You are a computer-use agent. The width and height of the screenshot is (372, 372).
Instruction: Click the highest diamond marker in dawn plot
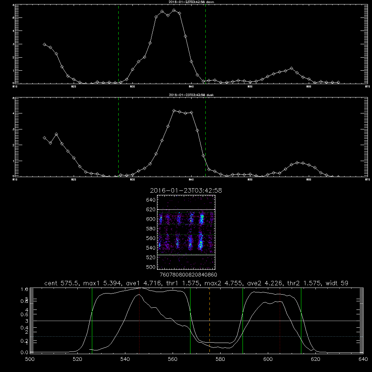pyautogui.click(x=174, y=10)
